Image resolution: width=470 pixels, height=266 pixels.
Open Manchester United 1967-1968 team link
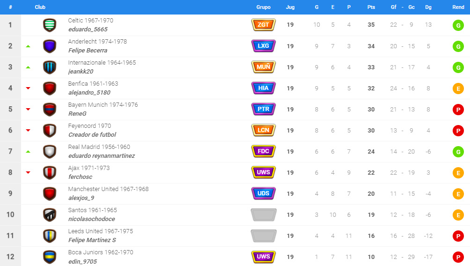108,189
